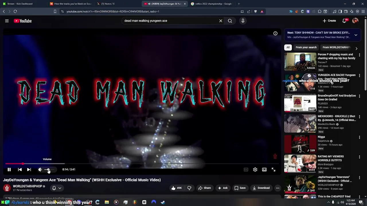Expand the mix playlist Next panel
The height and width of the screenshot is (206, 367).
coord(356,35)
